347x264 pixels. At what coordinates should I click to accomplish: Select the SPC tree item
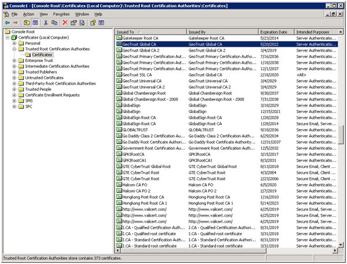tap(28, 107)
